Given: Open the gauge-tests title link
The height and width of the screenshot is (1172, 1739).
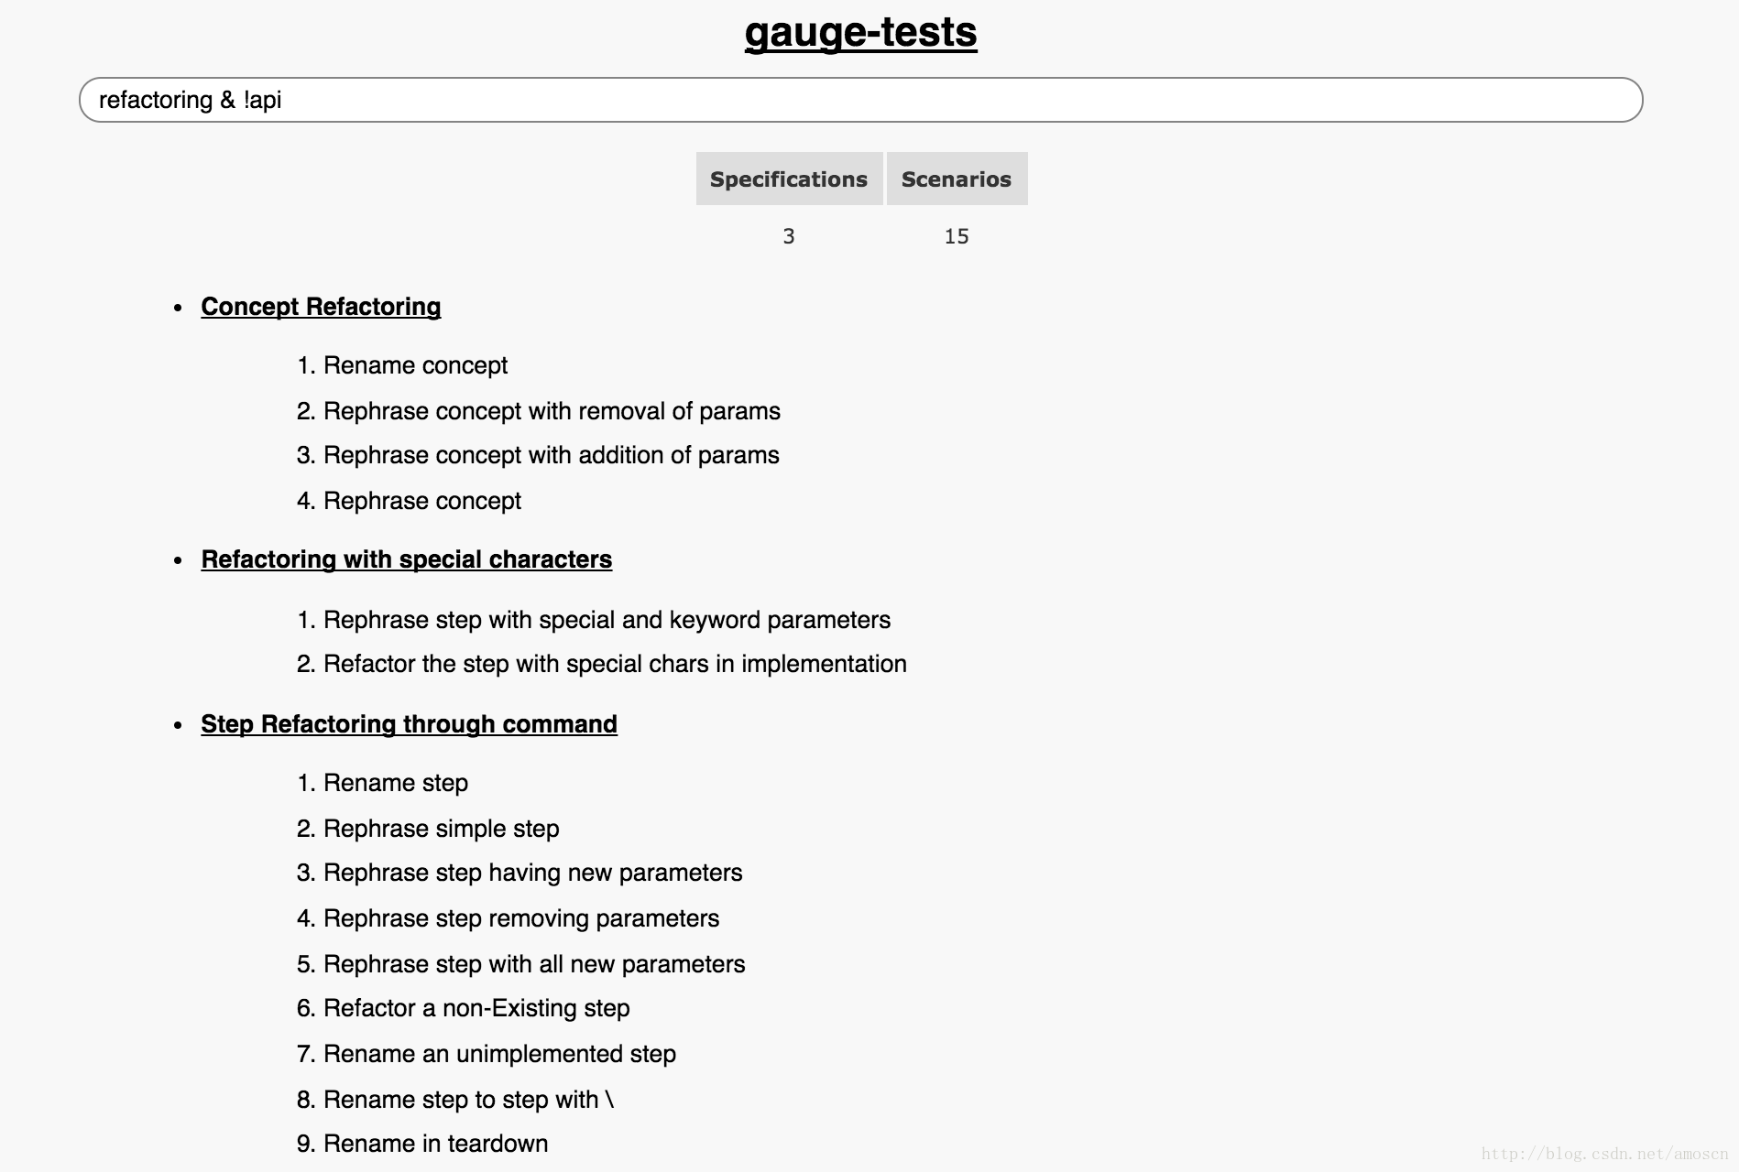Looking at the screenshot, I should coord(860,32).
